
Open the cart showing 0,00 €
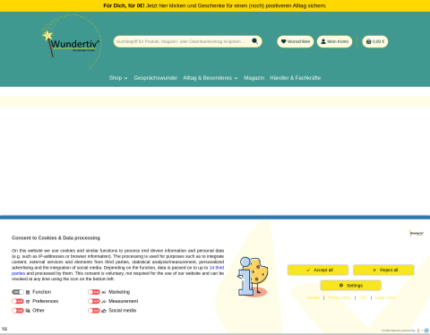[x=375, y=41]
